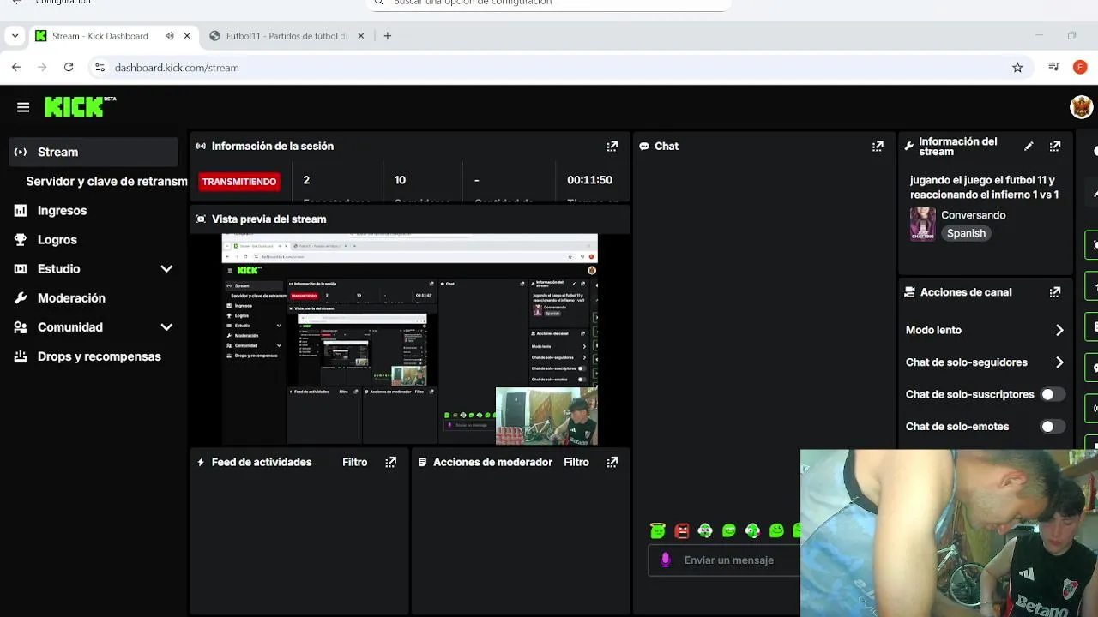
Task: Click the followers count 10
Action: [400, 180]
